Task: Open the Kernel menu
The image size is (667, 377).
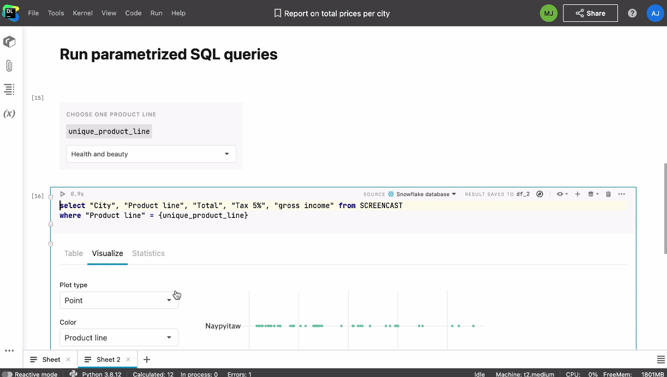Action: point(82,13)
